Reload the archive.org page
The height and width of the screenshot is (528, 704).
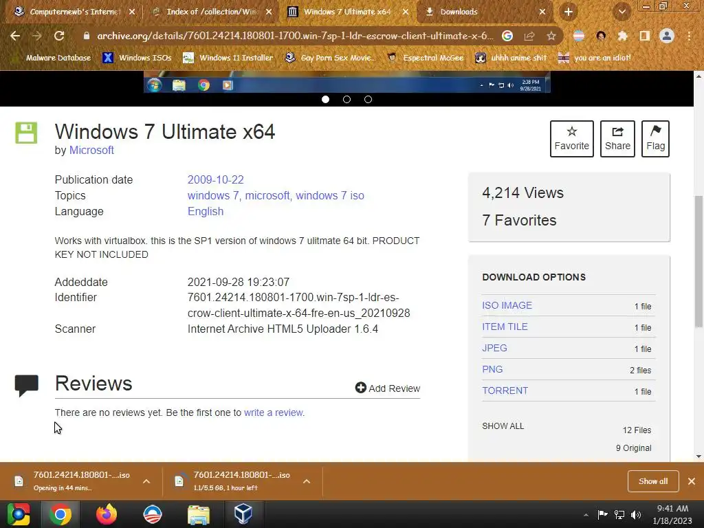tap(59, 36)
